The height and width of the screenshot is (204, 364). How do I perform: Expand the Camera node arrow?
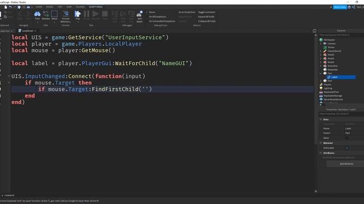coord(321,44)
